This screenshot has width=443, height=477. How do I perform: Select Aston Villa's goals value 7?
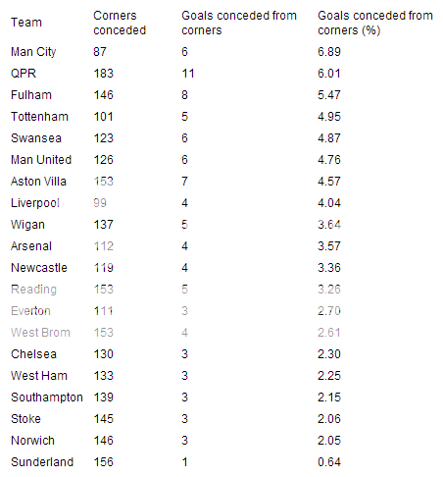[184, 182]
